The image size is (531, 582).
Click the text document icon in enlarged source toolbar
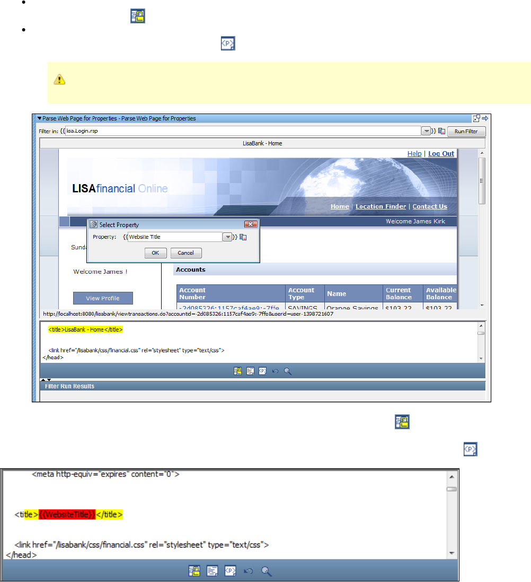tap(212, 571)
